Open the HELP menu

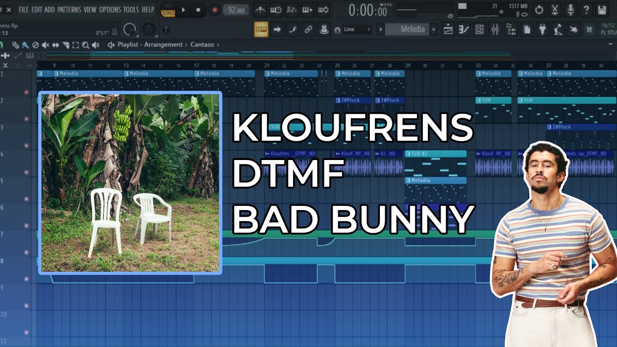(x=148, y=10)
